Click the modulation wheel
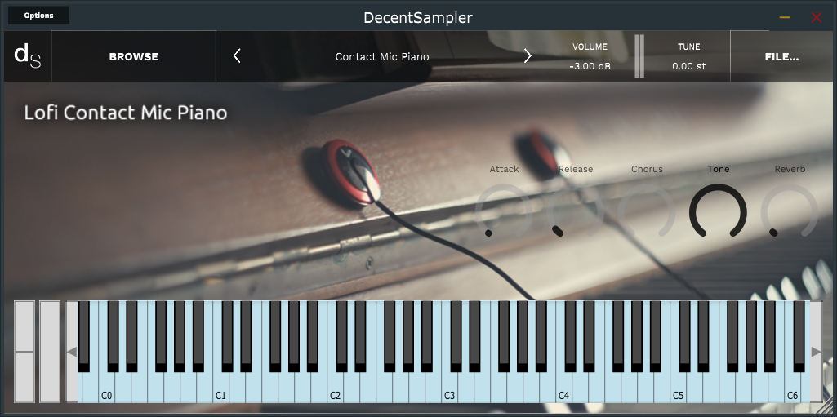This screenshot has height=417, width=837. click(50, 352)
